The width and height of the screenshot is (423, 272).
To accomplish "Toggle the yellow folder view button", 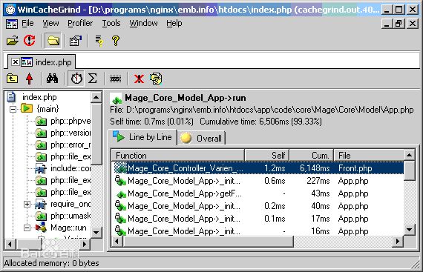I will click(53, 41).
